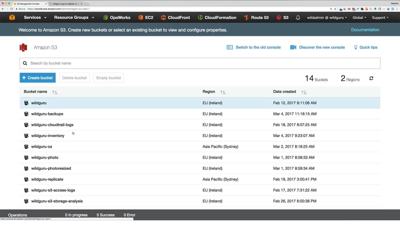
Task: Expand the Resource Groups dropdown
Action: pyautogui.click(x=74, y=17)
